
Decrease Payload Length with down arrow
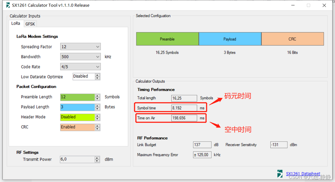tap(97, 108)
